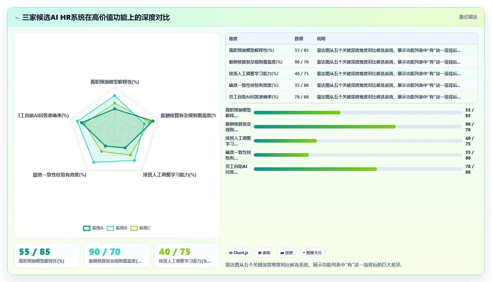The image size is (492, 282).
Task: Open the 55 / 85 data card
Action: pyautogui.click(x=47, y=255)
